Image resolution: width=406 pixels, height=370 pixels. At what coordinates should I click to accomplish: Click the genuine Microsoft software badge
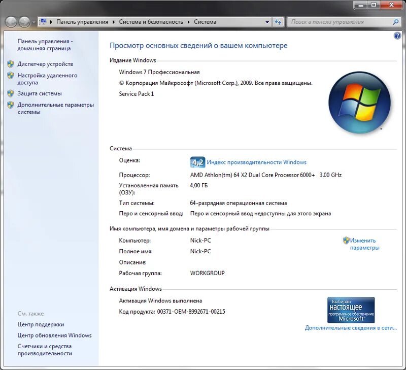(x=351, y=310)
